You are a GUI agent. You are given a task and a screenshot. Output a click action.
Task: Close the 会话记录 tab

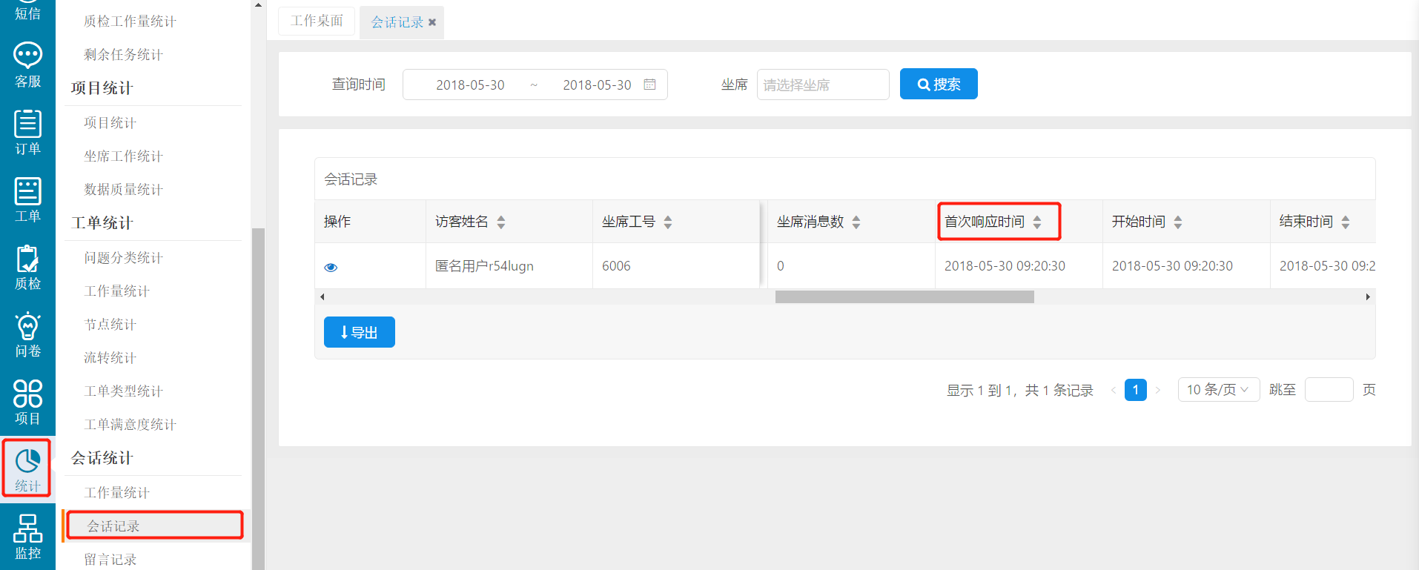(432, 22)
